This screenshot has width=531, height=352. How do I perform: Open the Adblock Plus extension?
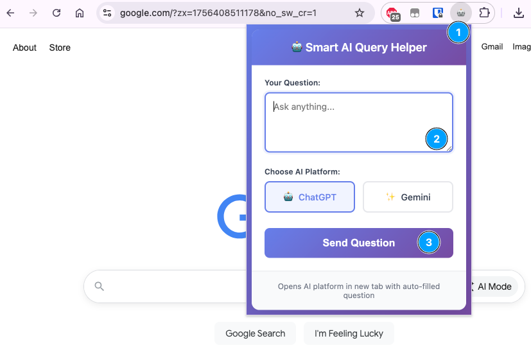[392, 13]
